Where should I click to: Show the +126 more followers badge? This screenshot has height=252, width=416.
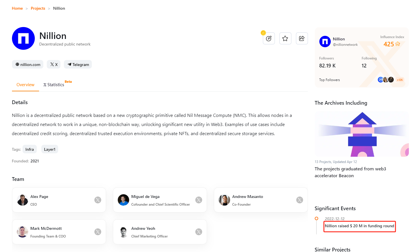[400, 80]
